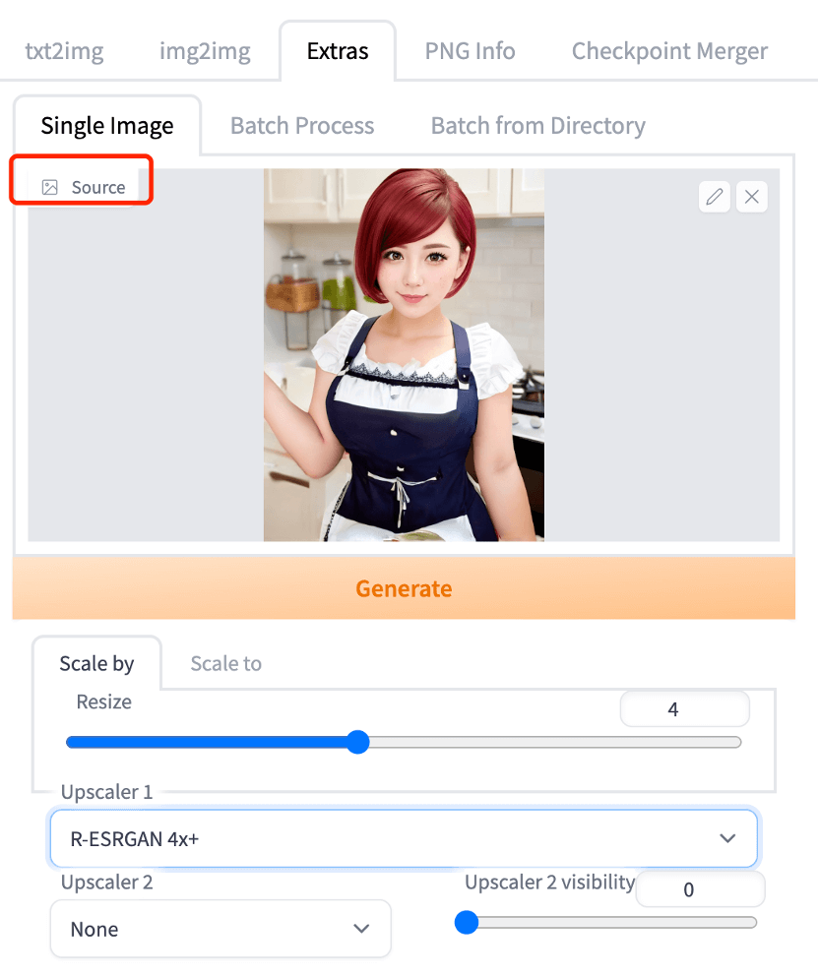Select the Single Image tab

click(x=107, y=126)
